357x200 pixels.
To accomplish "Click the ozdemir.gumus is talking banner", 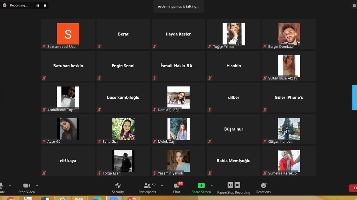I will point(178,6).
